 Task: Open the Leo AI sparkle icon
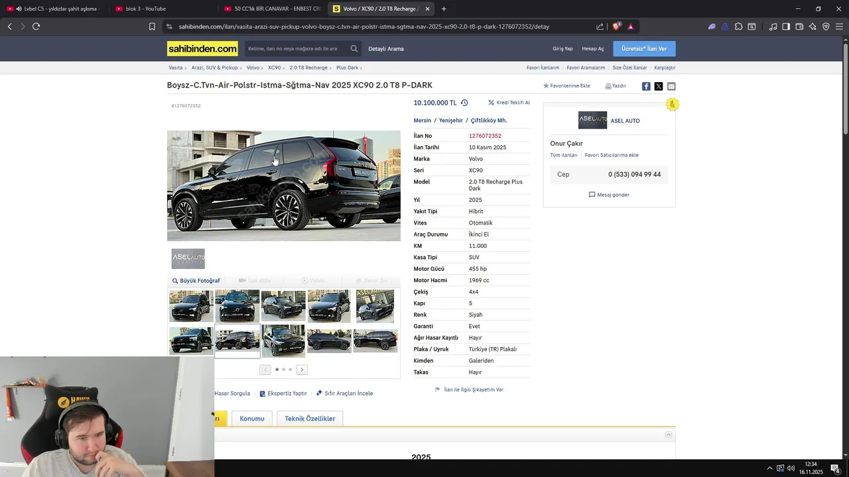(x=813, y=26)
